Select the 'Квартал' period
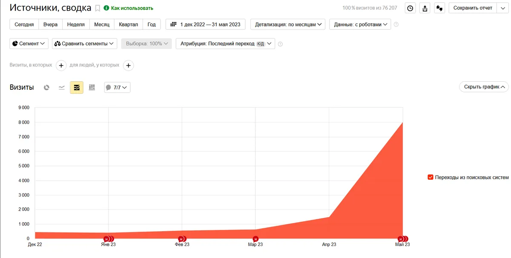 [128, 24]
